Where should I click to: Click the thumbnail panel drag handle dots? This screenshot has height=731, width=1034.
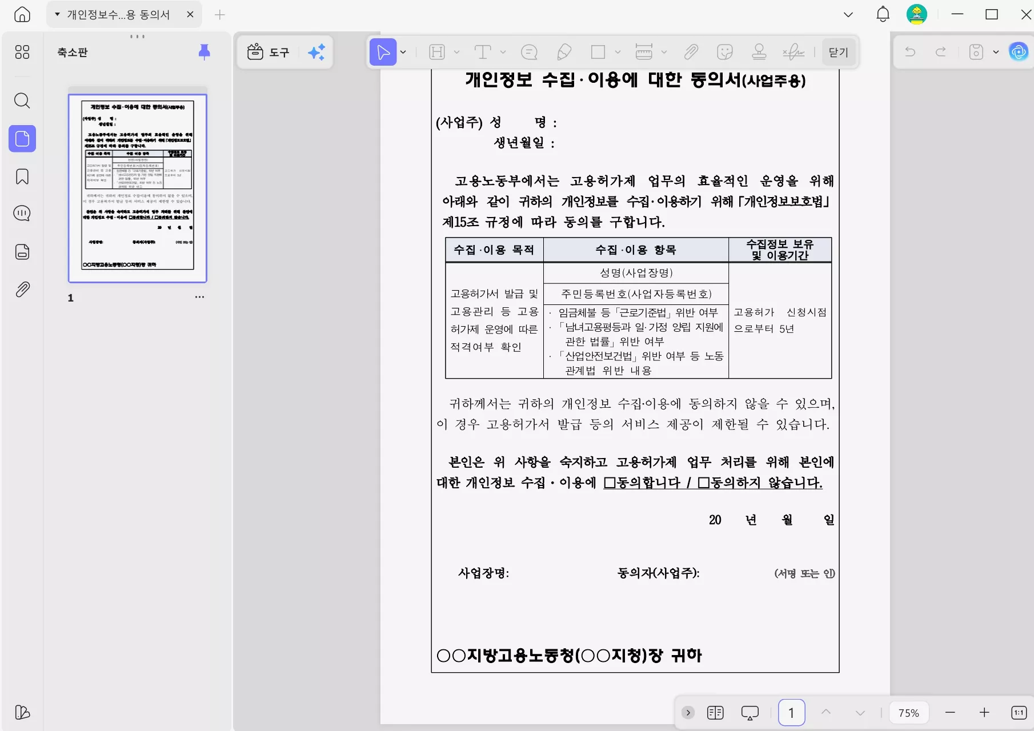coord(137,36)
